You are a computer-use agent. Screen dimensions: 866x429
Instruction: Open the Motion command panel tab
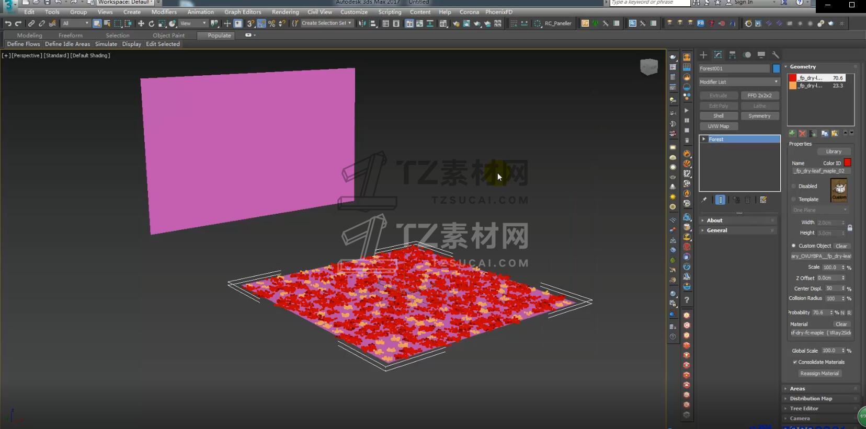747,55
